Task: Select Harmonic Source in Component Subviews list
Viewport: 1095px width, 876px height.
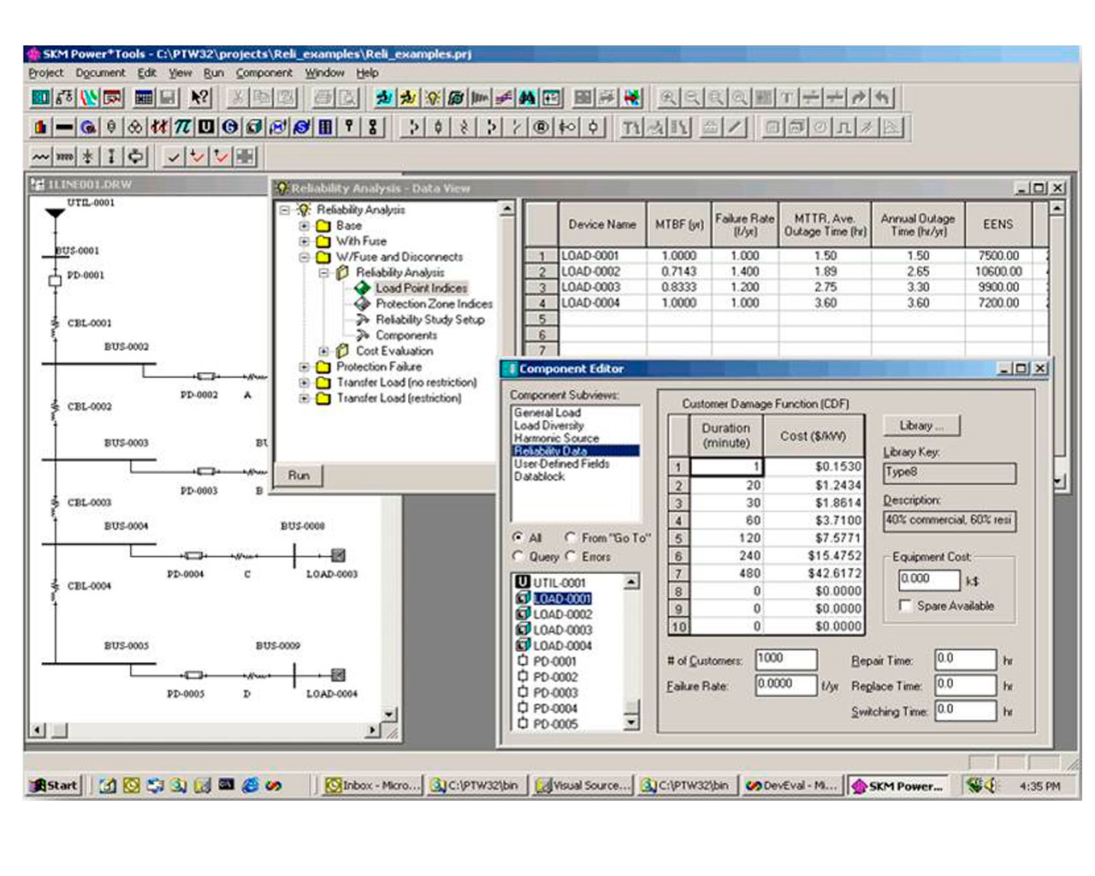Action: [556, 438]
